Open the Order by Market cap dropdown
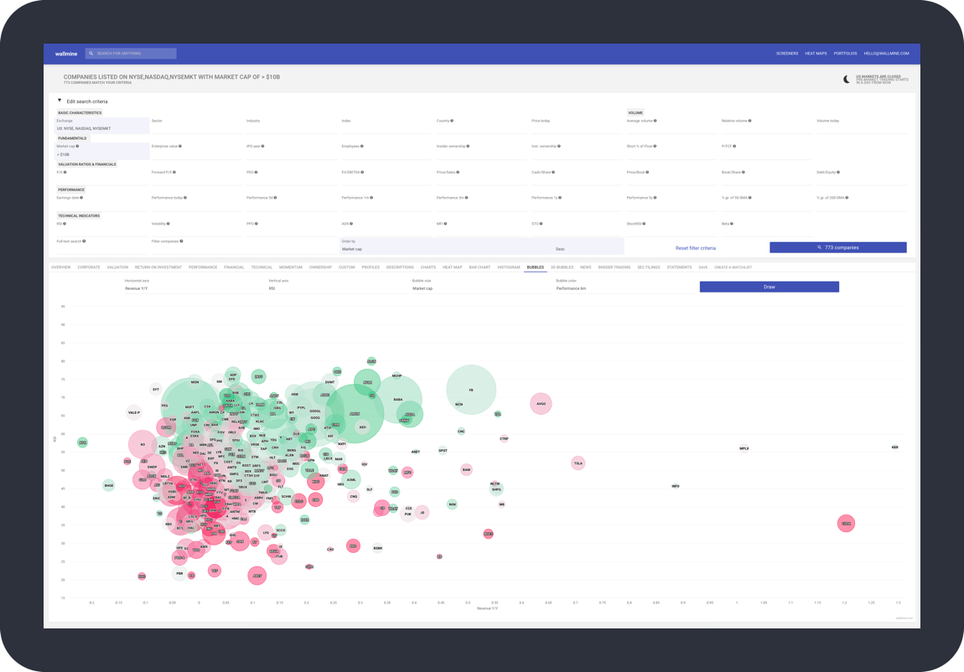Screen dimensions: 964x672 [446, 246]
